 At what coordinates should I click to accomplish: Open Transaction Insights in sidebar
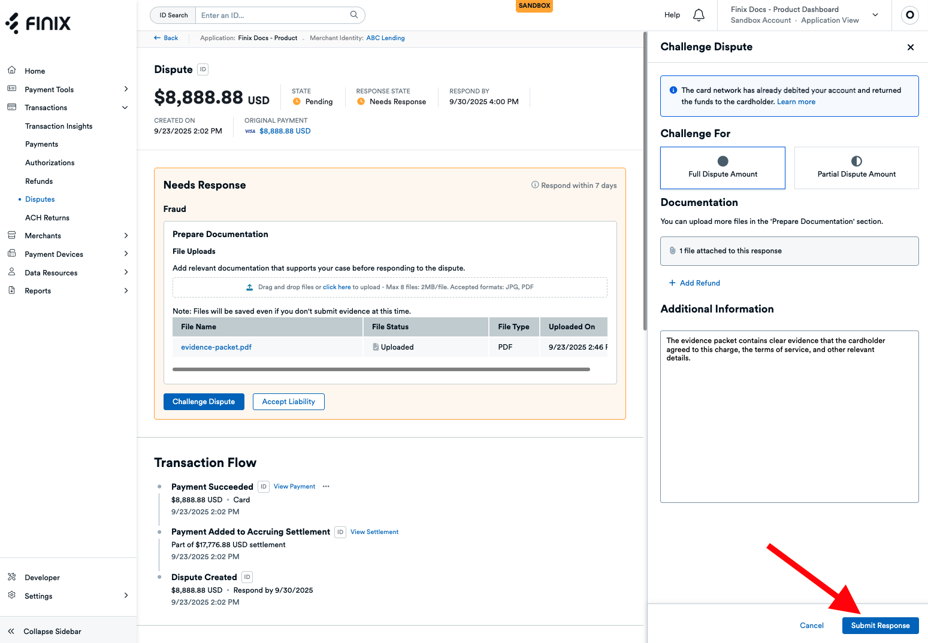tap(59, 126)
